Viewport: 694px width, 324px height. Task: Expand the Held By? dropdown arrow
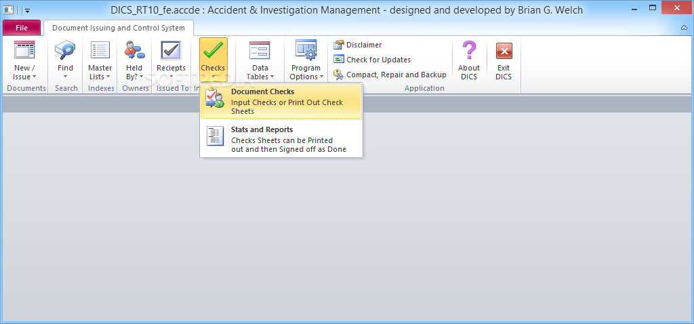(x=142, y=77)
